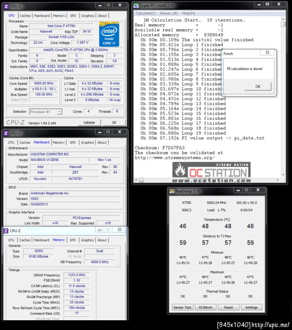Viewport: 292px width, 330px height.
Task: Click the Command Rate value 1T
Action: point(77,313)
